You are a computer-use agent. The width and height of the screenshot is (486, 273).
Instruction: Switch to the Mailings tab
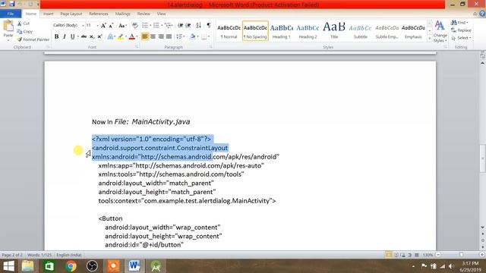tap(123, 14)
